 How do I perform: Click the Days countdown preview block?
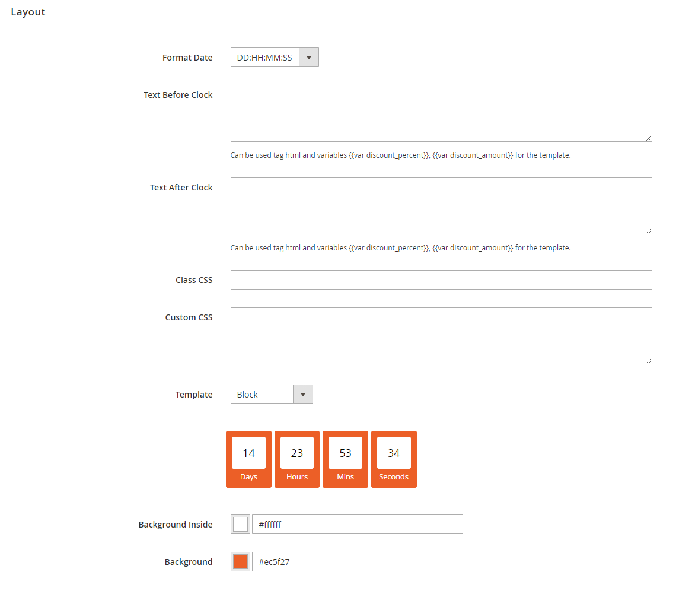click(x=248, y=459)
